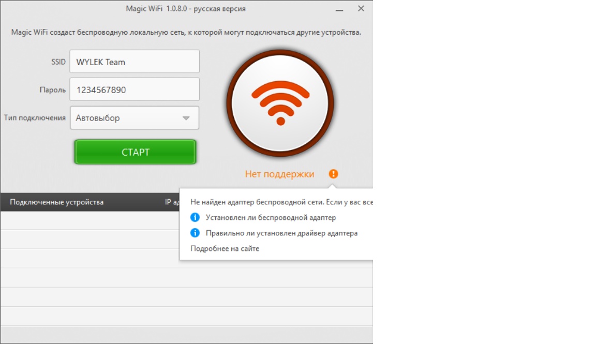
Task: Click the large WiFi signal icon
Action: 280,103
